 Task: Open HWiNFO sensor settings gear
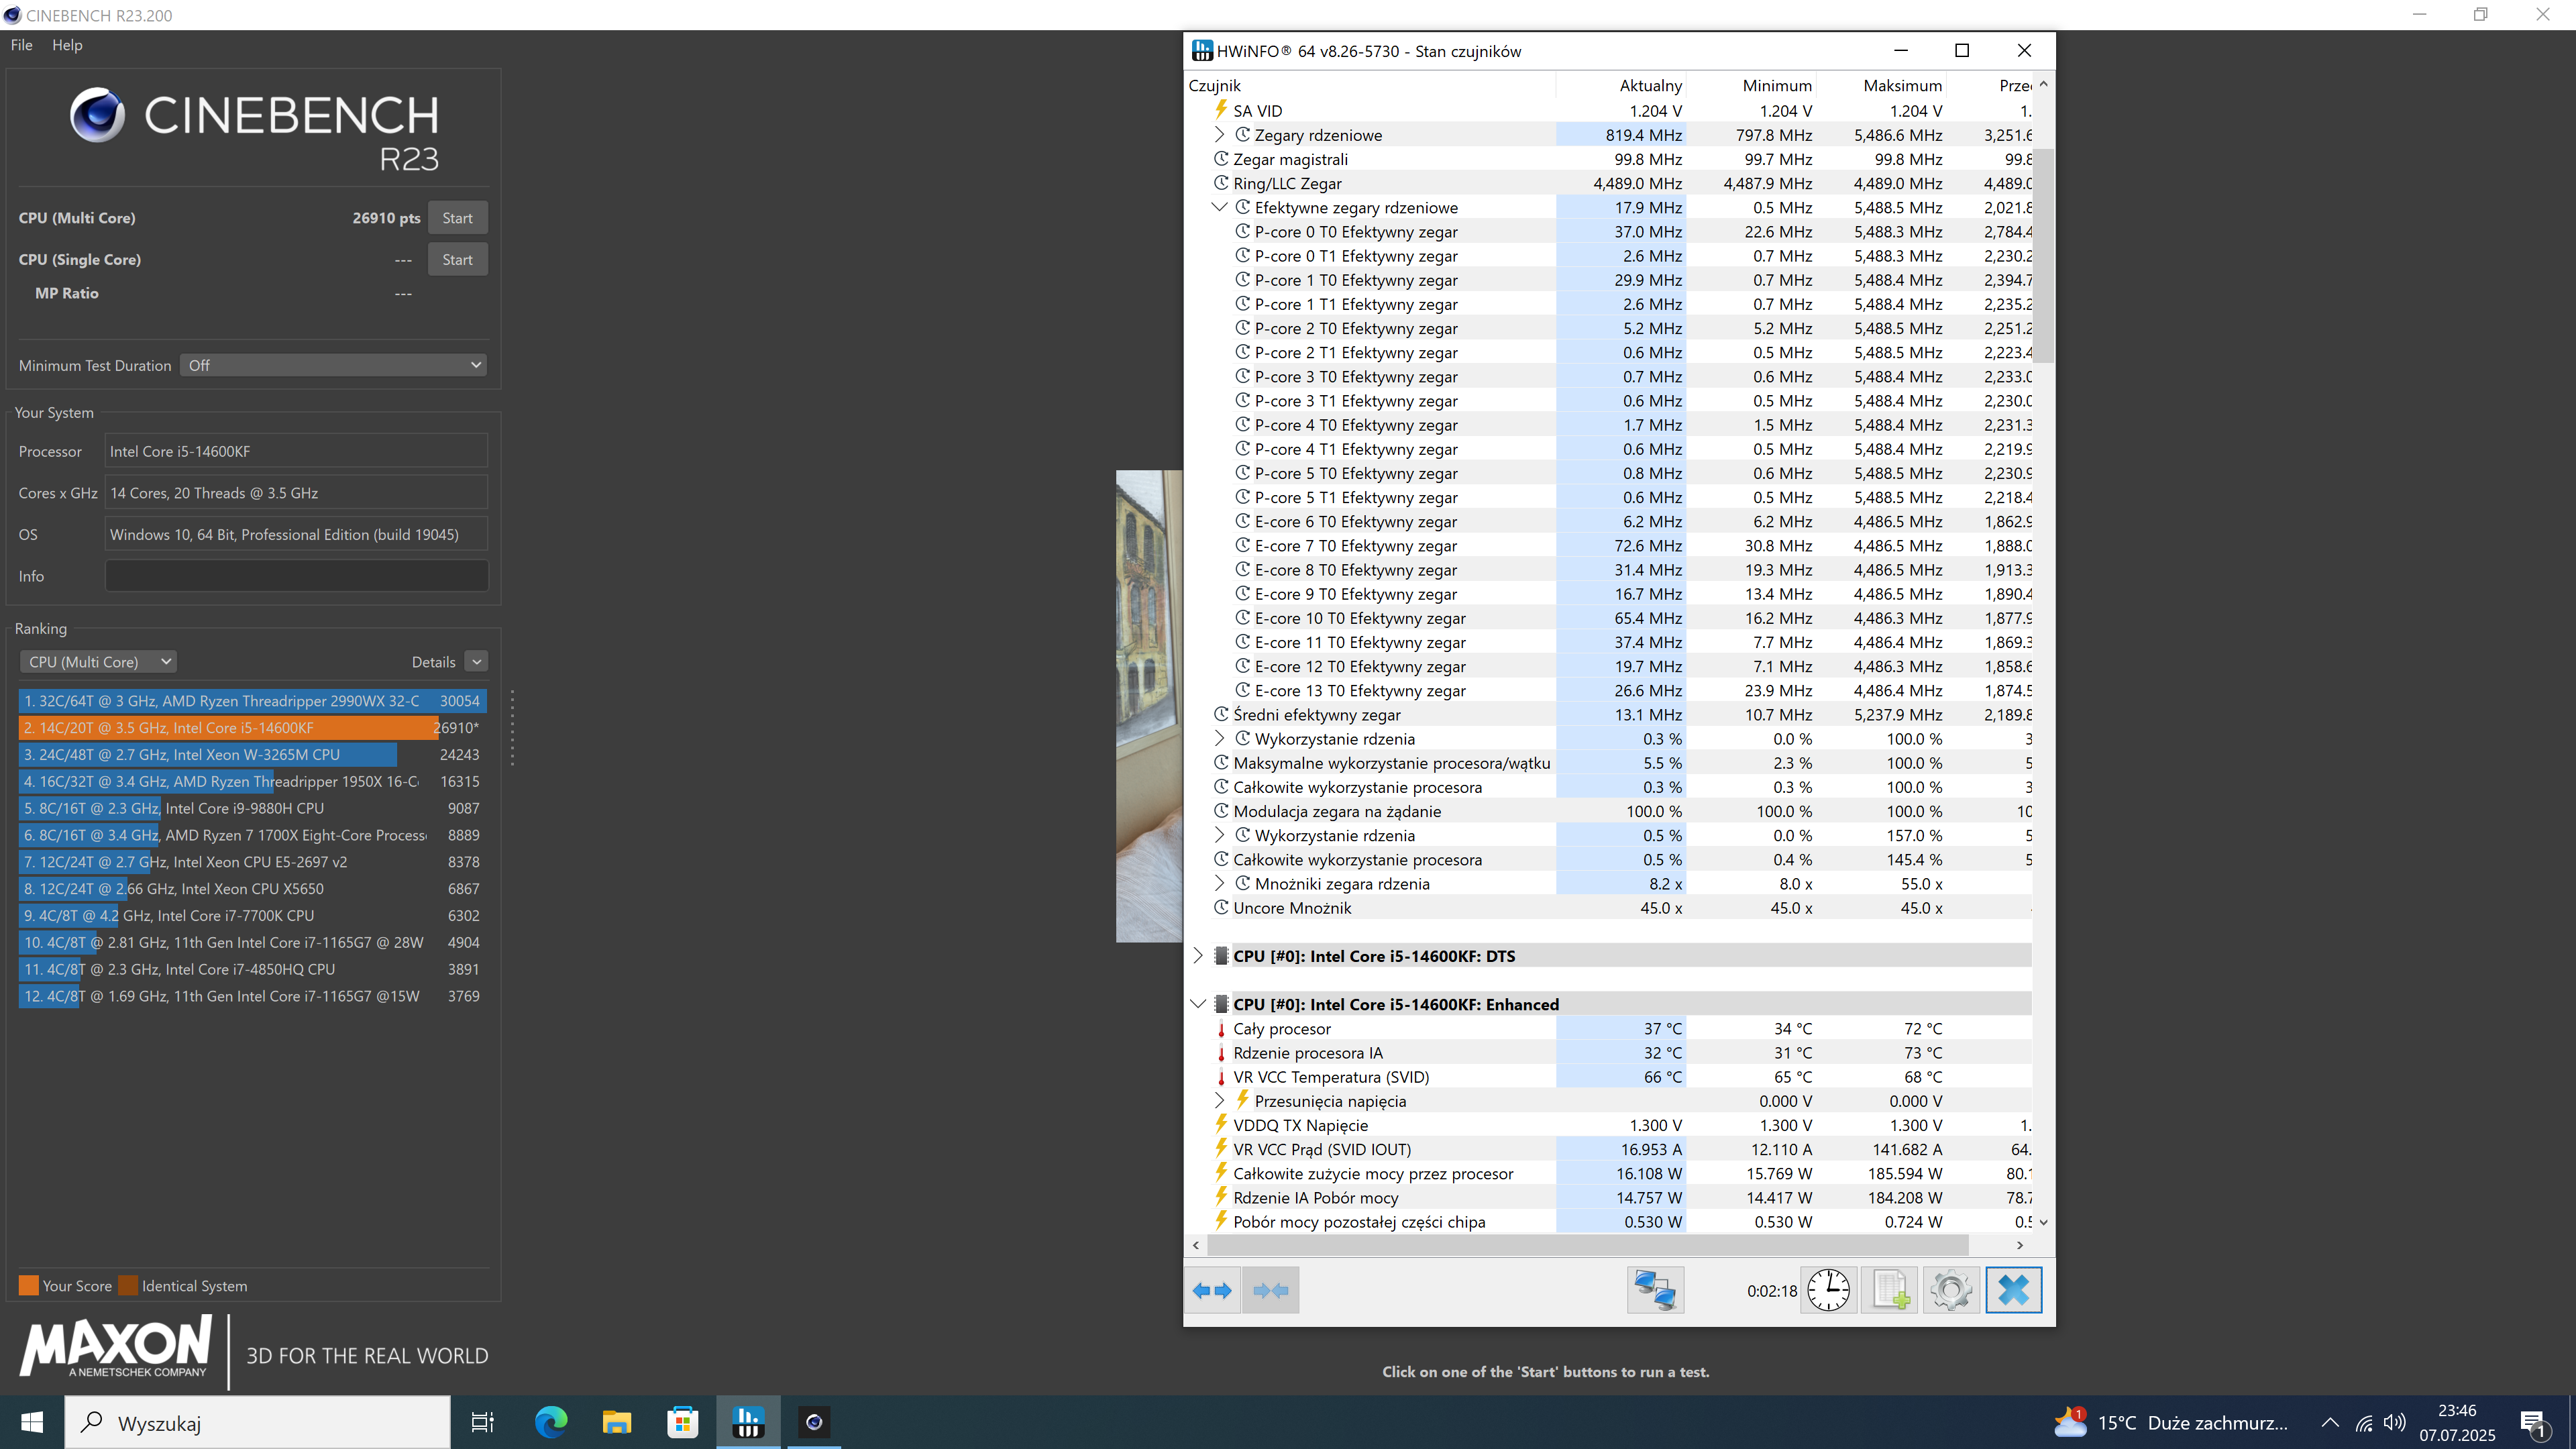[1950, 1290]
